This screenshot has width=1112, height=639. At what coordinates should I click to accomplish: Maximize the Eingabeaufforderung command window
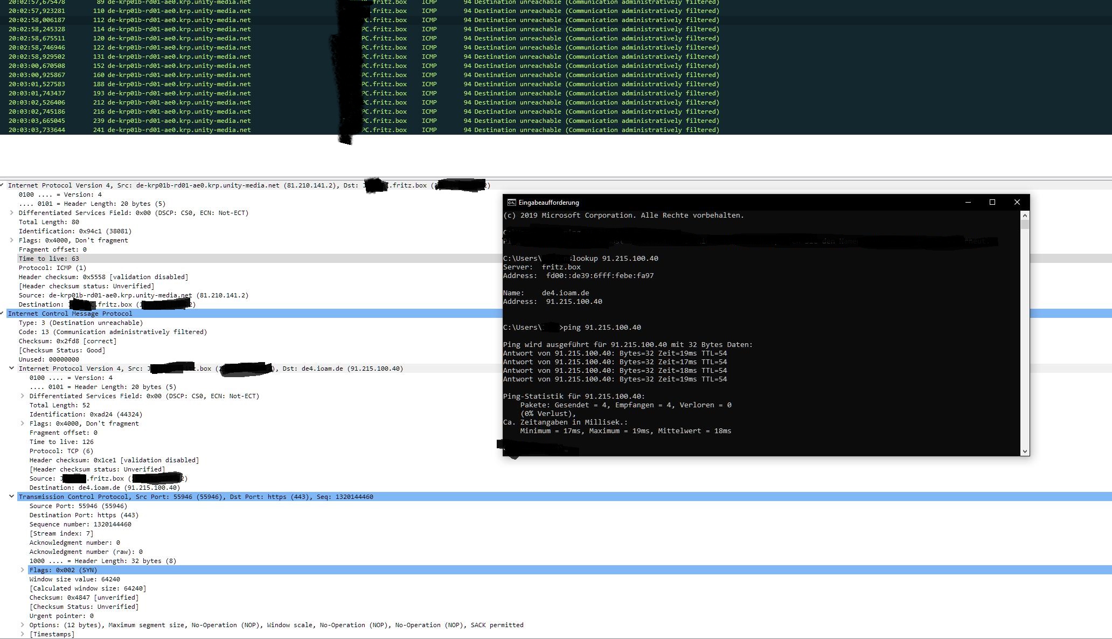pyautogui.click(x=992, y=202)
